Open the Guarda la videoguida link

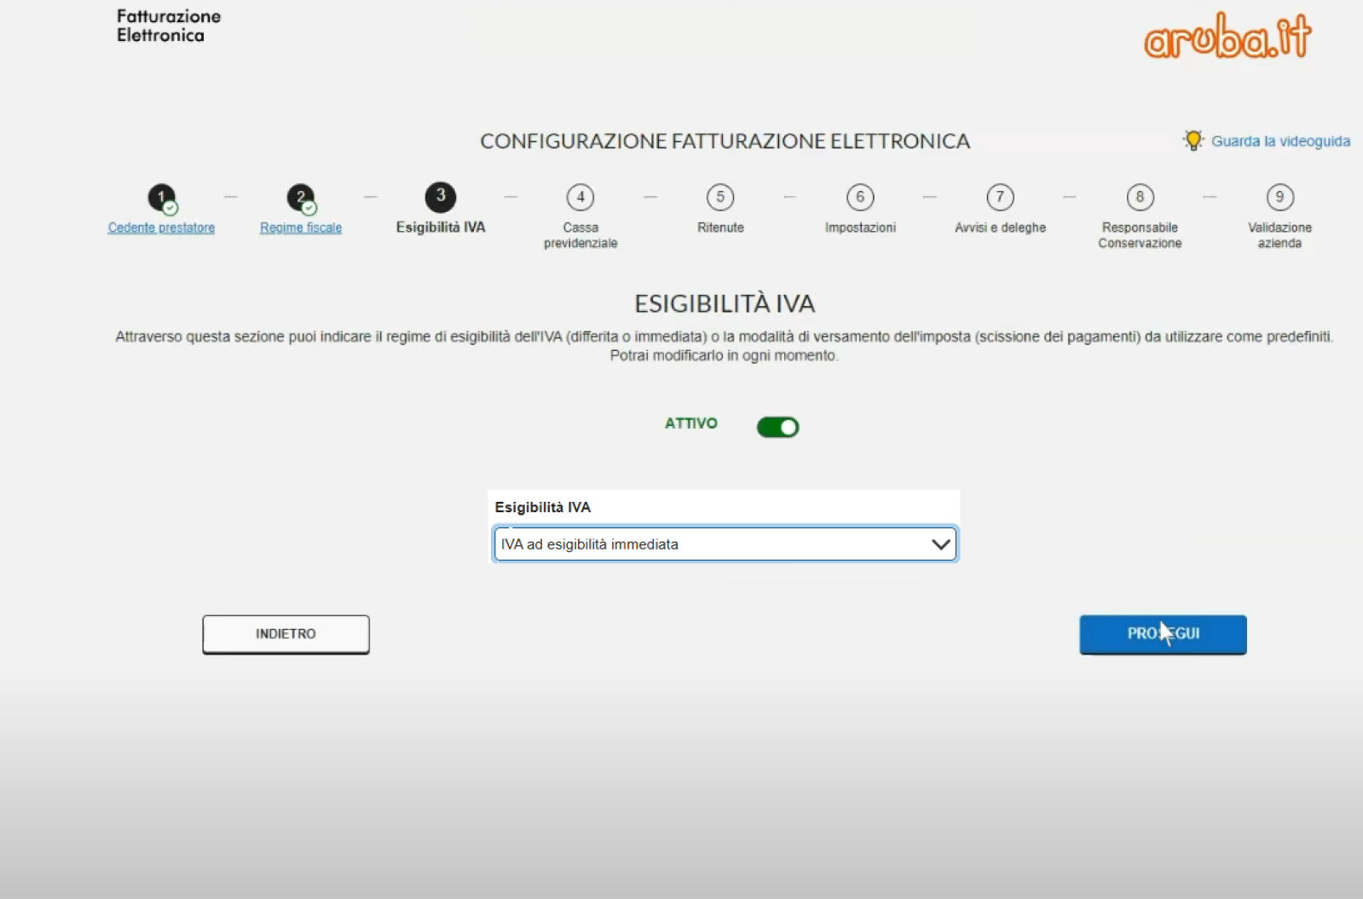coord(1280,141)
